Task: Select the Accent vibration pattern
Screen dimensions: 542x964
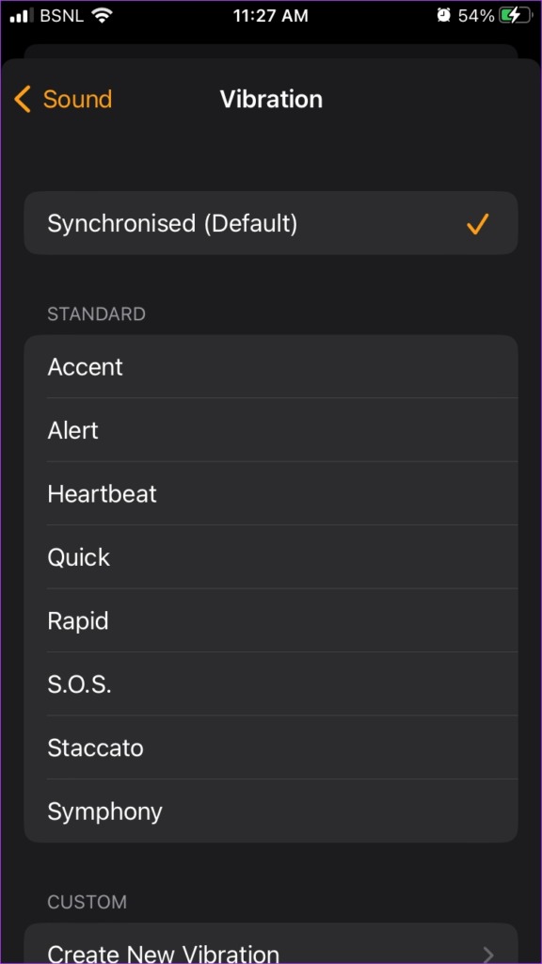Action: tap(271, 367)
